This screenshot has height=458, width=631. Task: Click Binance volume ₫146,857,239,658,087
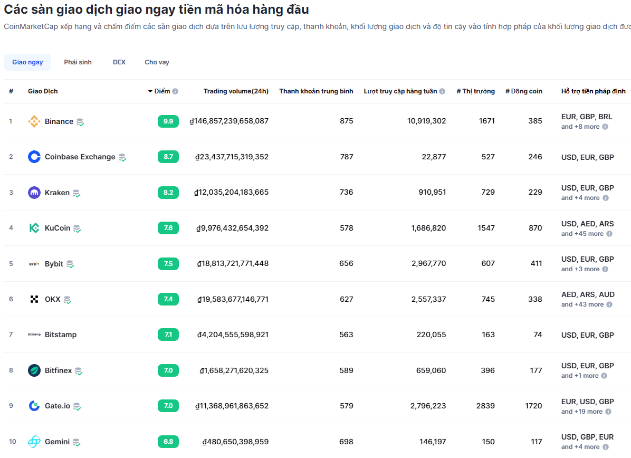tap(229, 121)
